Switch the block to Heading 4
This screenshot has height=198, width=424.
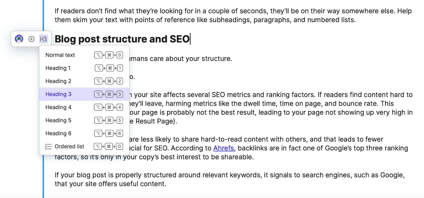click(x=58, y=107)
